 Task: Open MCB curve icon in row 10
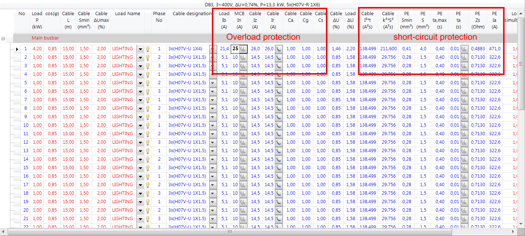point(243,125)
